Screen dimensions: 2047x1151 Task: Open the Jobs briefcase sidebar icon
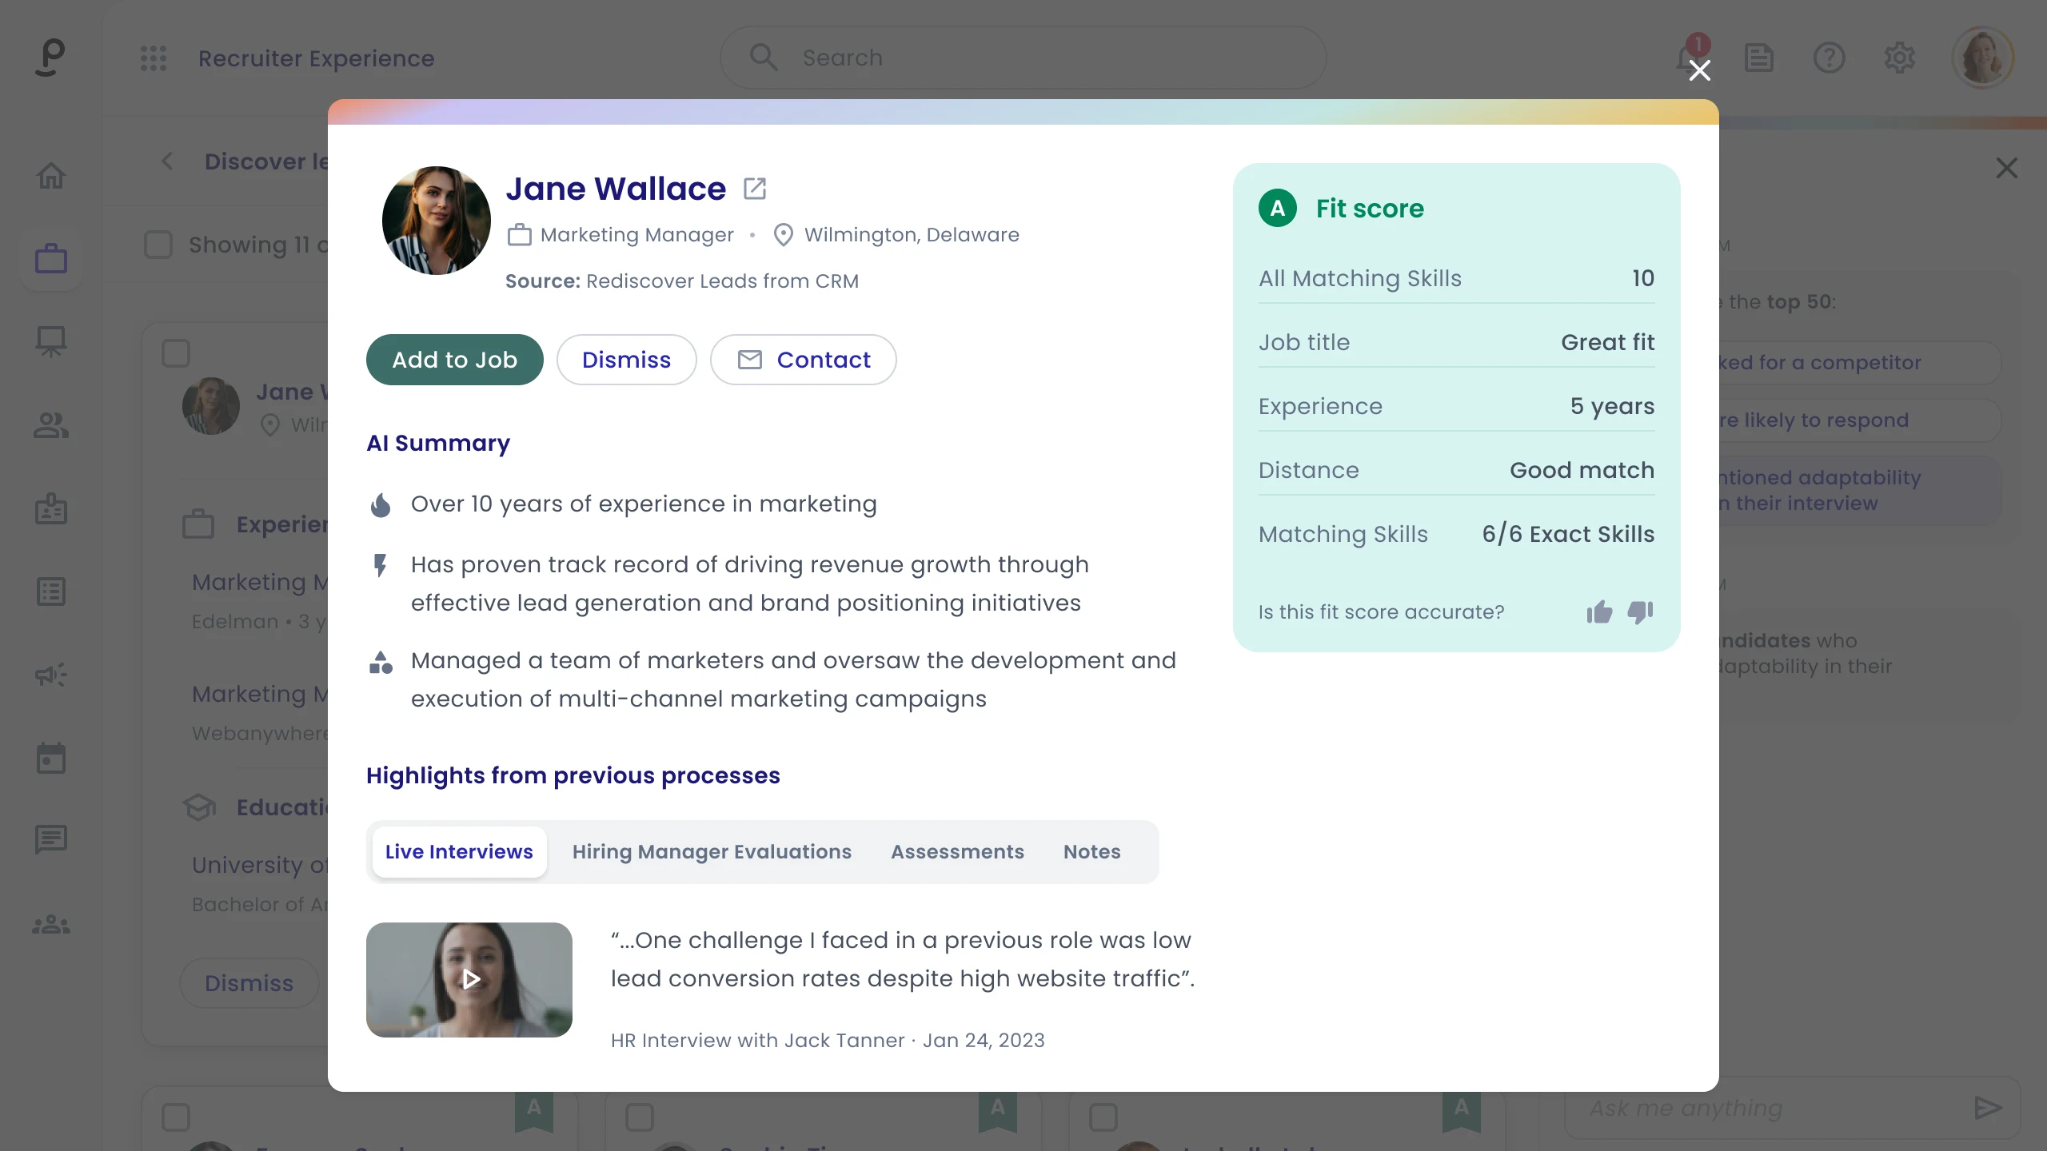(x=51, y=258)
